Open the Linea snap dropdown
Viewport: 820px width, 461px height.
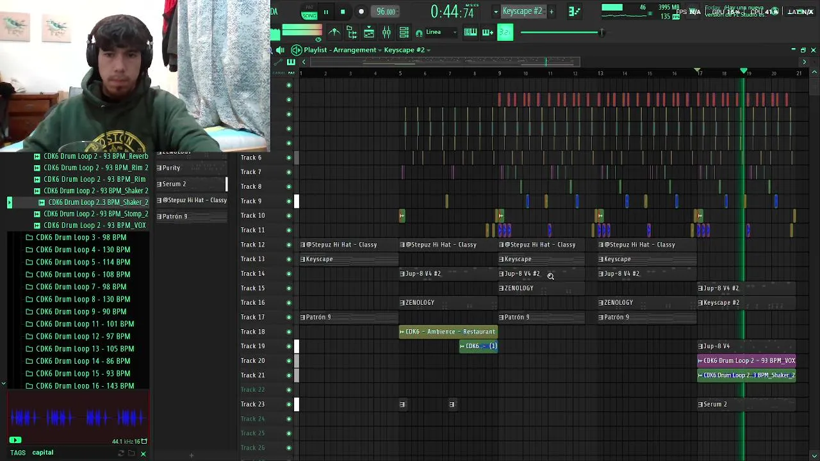coord(442,32)
